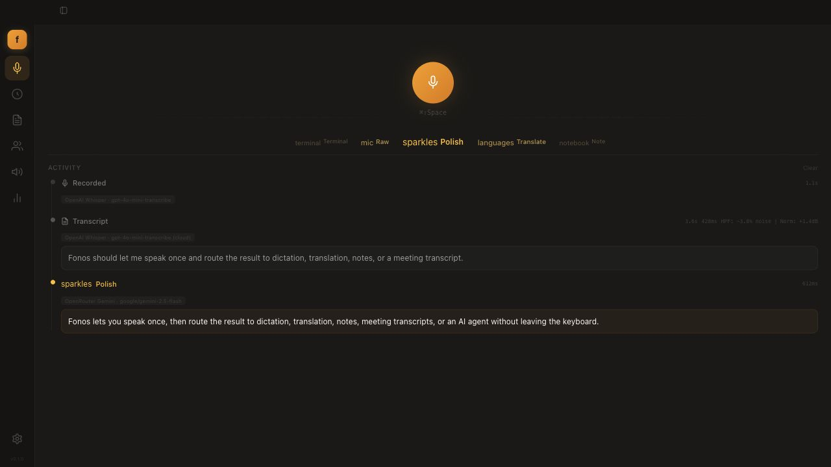
Task: Click the polished text starting "Fonos lets you speak"
Action: pos(440,322)
